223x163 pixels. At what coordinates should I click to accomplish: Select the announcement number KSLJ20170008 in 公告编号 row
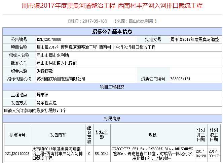pyautogui.click(x=49, y=39)
